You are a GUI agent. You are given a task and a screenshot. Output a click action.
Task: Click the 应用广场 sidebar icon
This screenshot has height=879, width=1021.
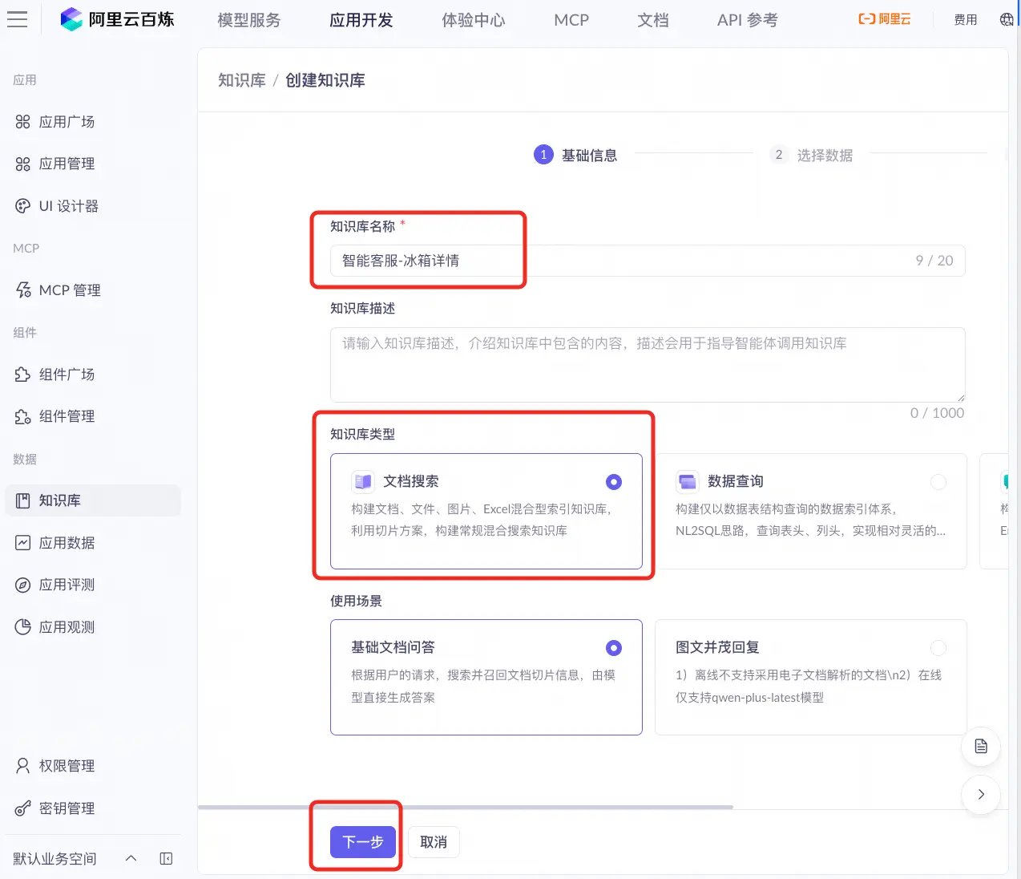coord(22,122)
